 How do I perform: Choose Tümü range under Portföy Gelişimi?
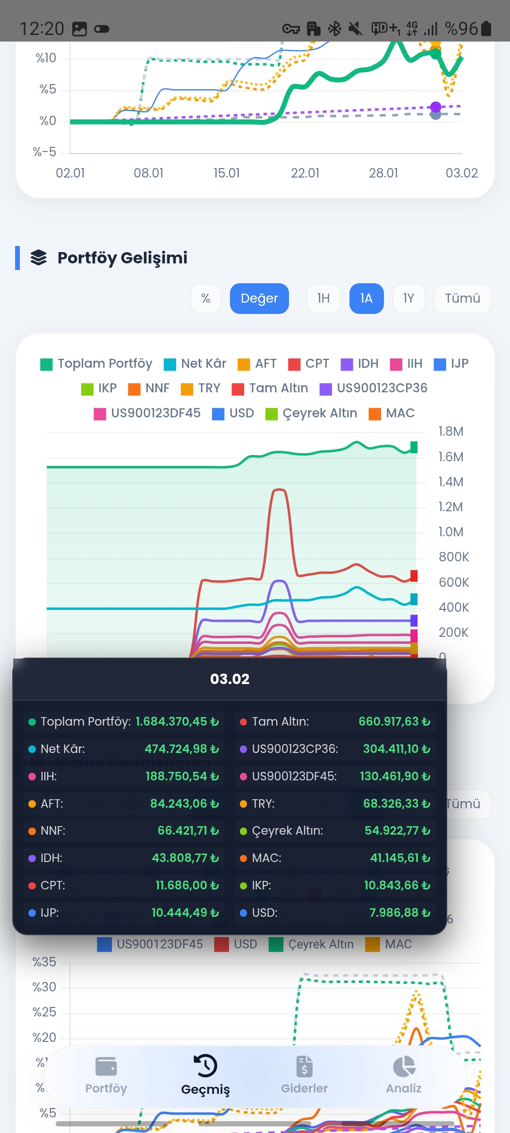(x=462, y=298)
